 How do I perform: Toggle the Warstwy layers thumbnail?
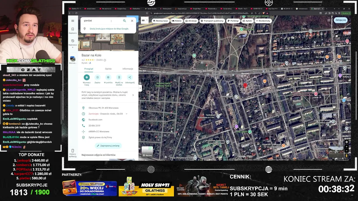coord(147,152)
